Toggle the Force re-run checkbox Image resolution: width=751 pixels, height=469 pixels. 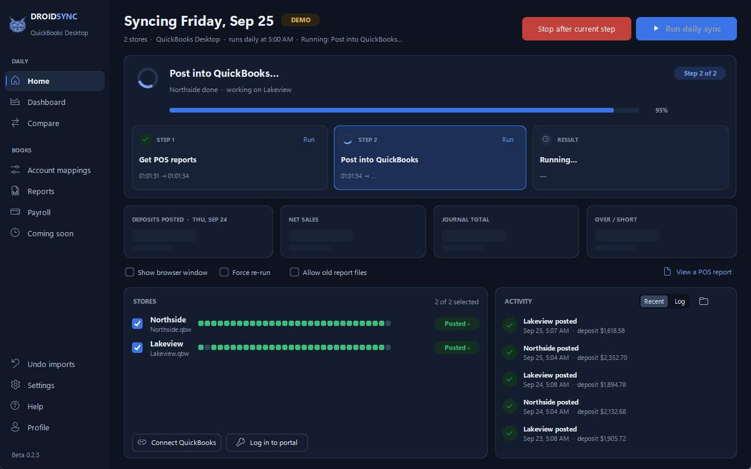pos(224,272)
